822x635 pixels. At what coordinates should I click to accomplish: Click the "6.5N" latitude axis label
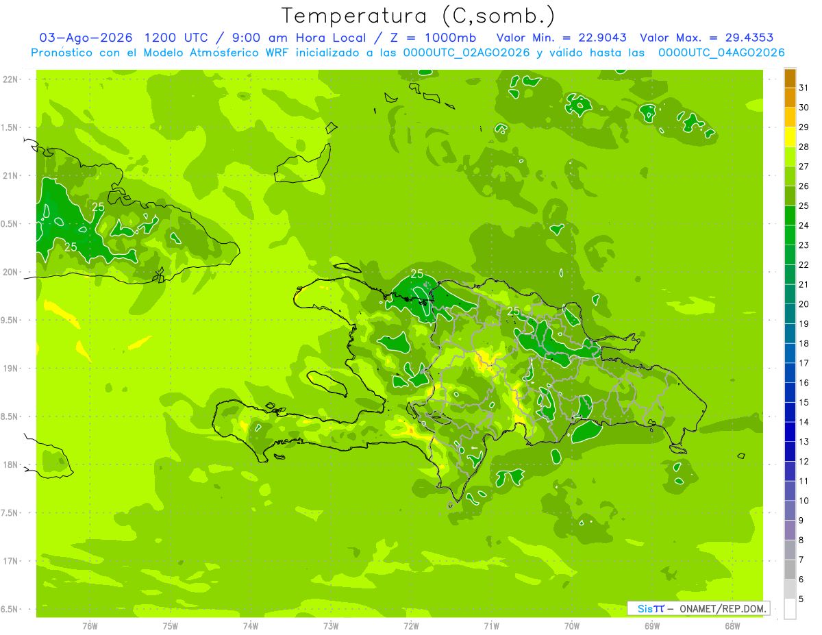click(10, 609)
